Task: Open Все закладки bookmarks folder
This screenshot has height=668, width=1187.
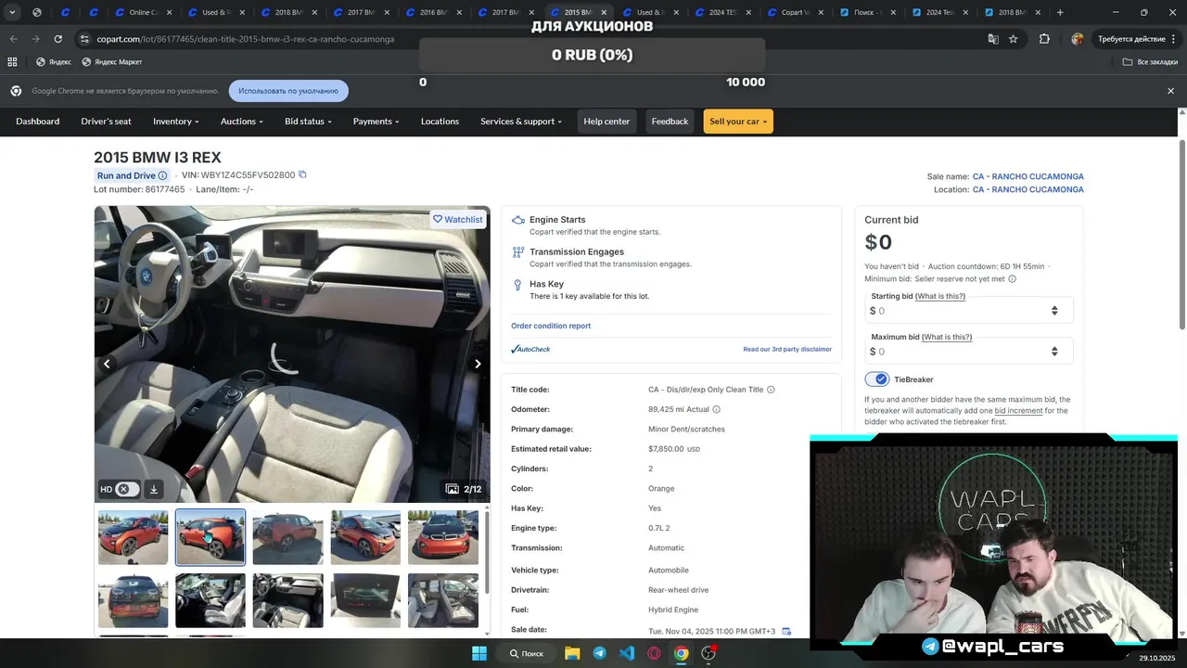Action: pyautogui.click(x=1150, y=62)
